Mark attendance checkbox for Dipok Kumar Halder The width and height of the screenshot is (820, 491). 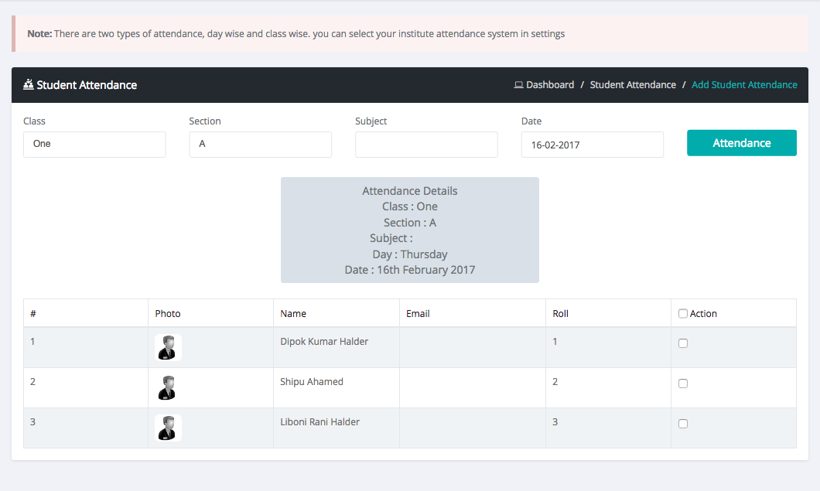click(x=682, y=343)
